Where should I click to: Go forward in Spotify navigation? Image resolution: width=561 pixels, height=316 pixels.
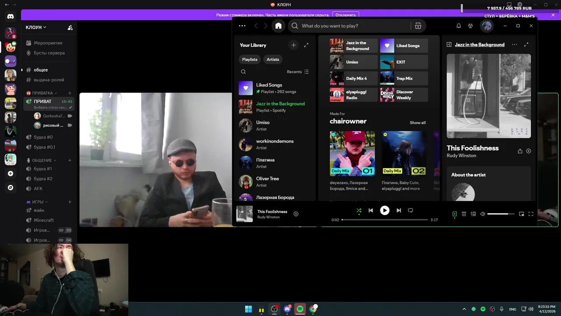[266, 26]
